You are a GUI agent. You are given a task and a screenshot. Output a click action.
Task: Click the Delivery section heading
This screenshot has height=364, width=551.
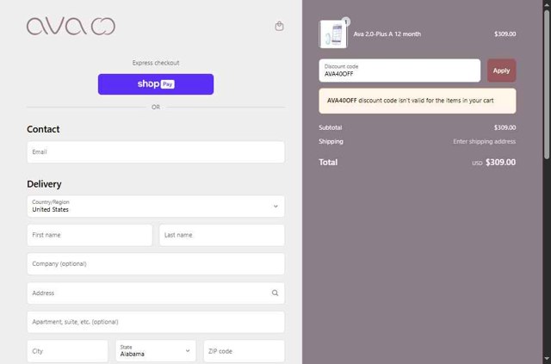(44, 184)
